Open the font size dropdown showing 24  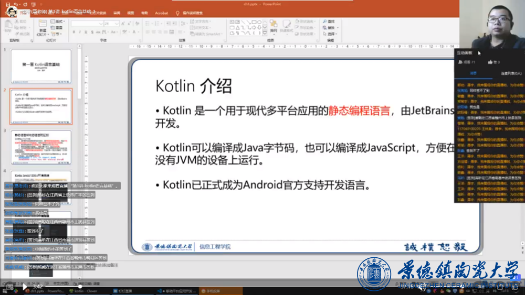click(x=117, y=24)
